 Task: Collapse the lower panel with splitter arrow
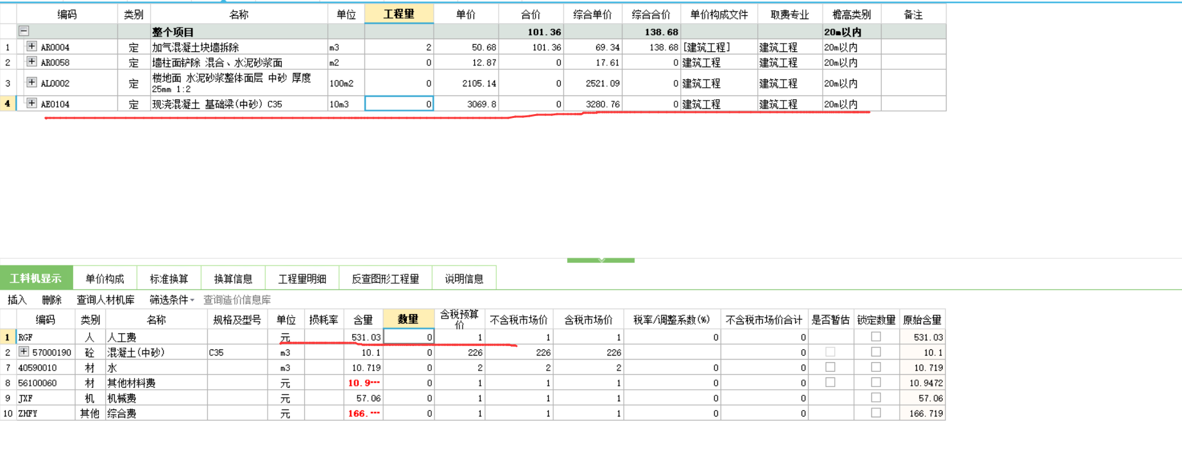(601, 260)
